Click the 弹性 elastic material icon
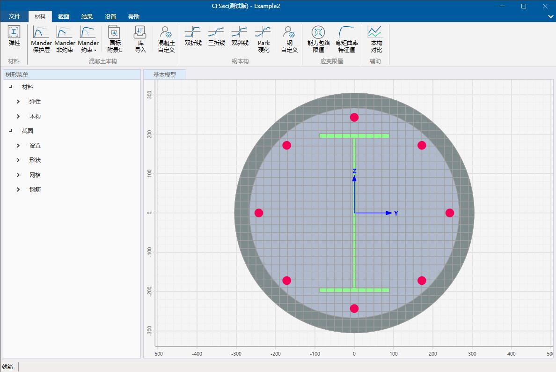Screen dimensions: 556x372 14,37
